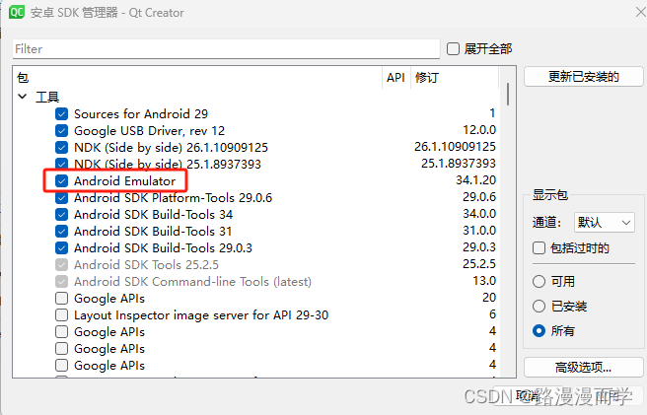Uncheck NDK (Side by side) 25.1.8937393
The image size is (647, 415).
click(x=61, y=164)
